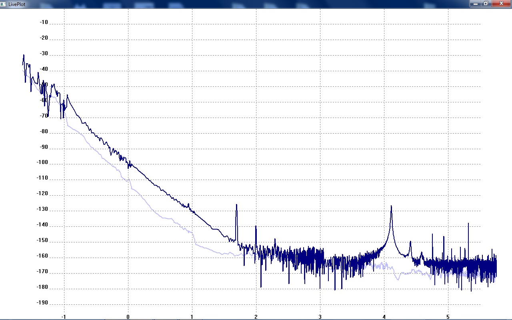Close the LivePlot window
Screen dimensions: 512x320
(x=501, y=3)
